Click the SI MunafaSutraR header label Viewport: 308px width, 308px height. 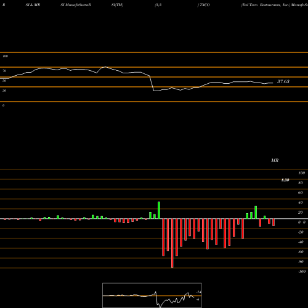[76, 5]
